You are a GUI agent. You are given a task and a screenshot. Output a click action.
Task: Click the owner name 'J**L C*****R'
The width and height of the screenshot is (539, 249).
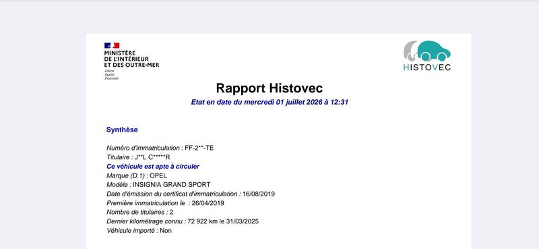[152, 157]
